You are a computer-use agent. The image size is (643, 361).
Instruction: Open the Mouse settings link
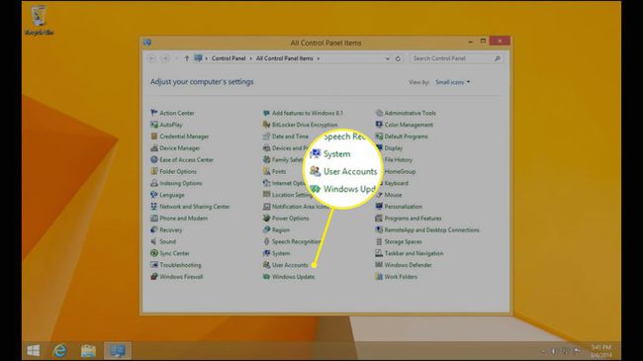click(393, 195)
